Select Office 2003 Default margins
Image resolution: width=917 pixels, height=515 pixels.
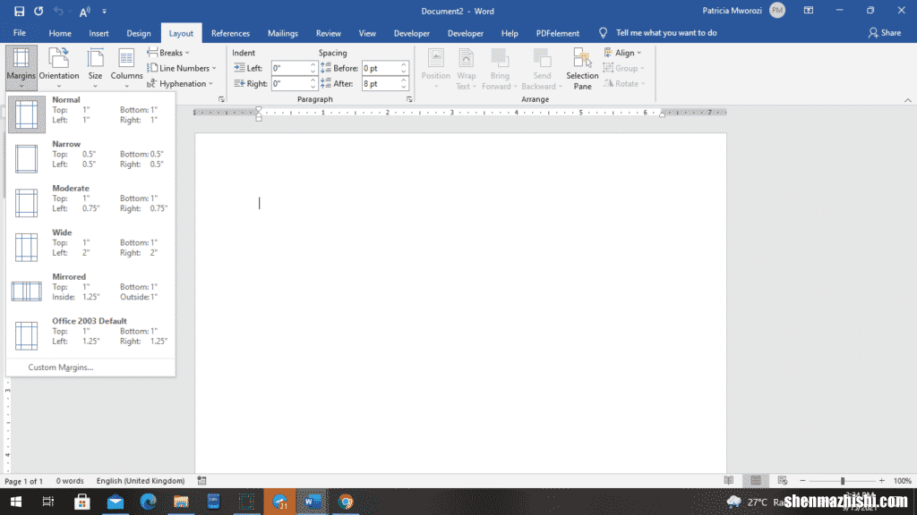pos(90,335)
